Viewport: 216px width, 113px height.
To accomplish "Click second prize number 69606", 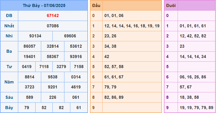I will (x=70, y=36).
